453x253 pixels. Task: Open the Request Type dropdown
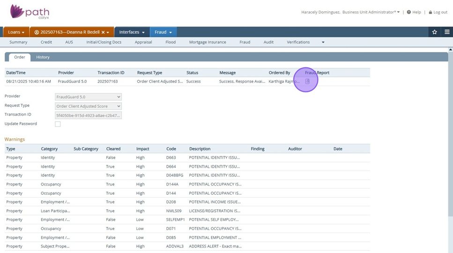click(88, 106)
